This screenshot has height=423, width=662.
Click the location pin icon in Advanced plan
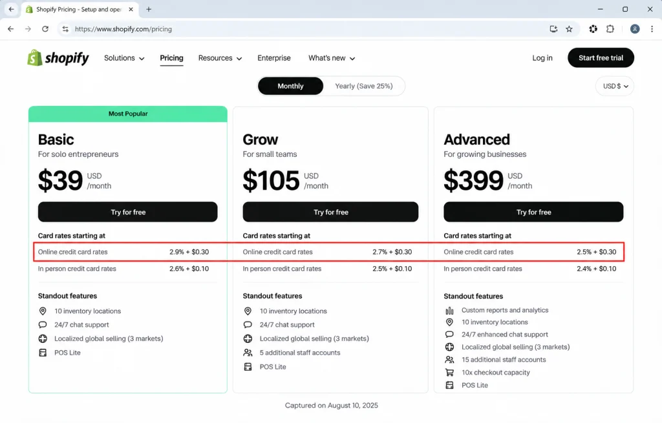(450, 322)
